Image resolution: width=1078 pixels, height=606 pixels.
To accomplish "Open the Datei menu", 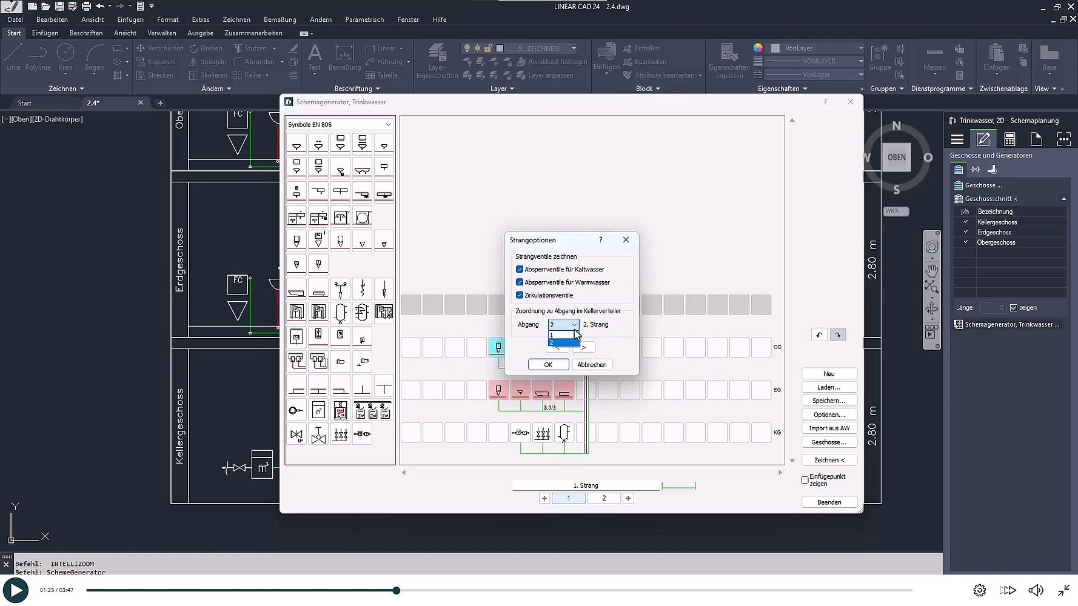I will point(15,19).
